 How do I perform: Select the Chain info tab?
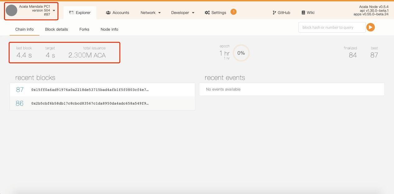click(x=24, y=29)
